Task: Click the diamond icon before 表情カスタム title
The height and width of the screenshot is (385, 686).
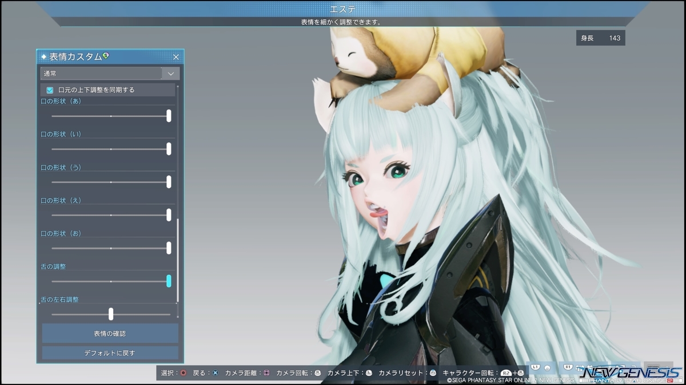Action: click(43, 56)
